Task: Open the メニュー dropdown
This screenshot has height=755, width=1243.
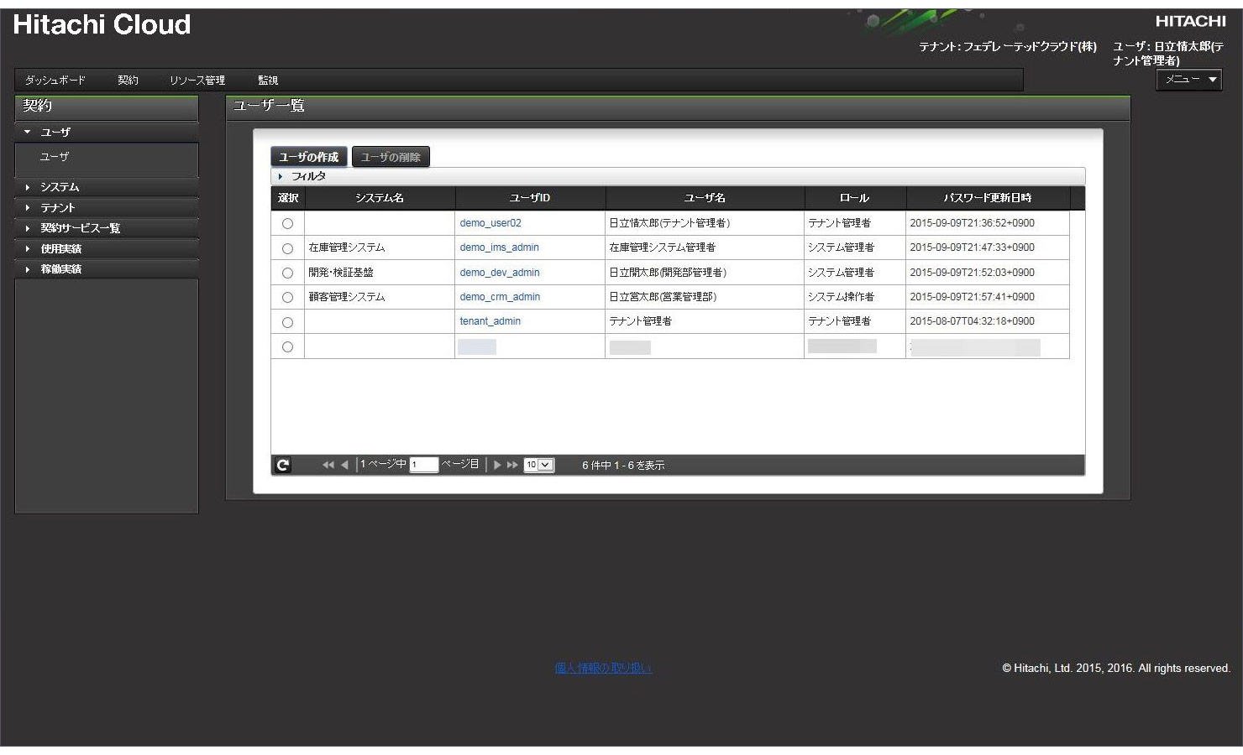Action: 1189,80
